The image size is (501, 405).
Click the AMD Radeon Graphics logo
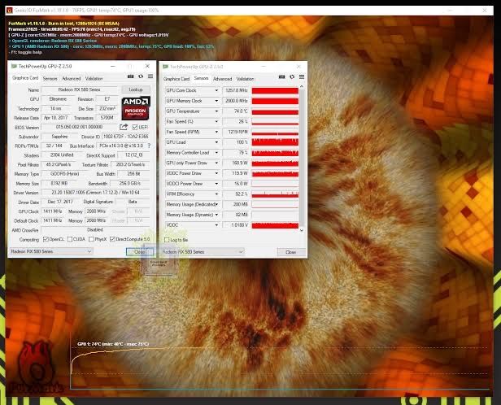tap(136, 108)
